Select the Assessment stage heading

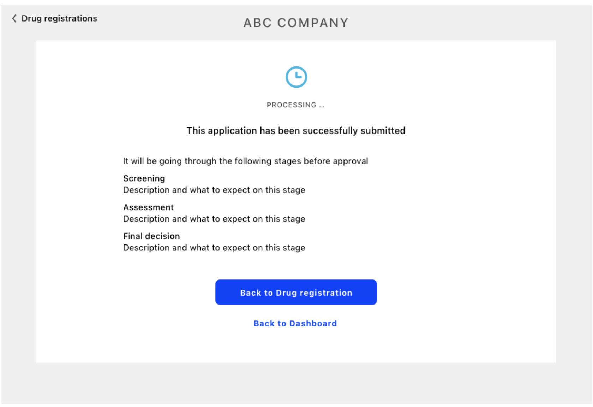click(x=148, y=207)
